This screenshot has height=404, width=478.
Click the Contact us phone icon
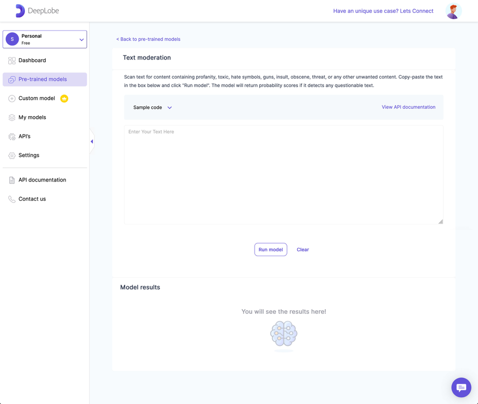[11, 199]
